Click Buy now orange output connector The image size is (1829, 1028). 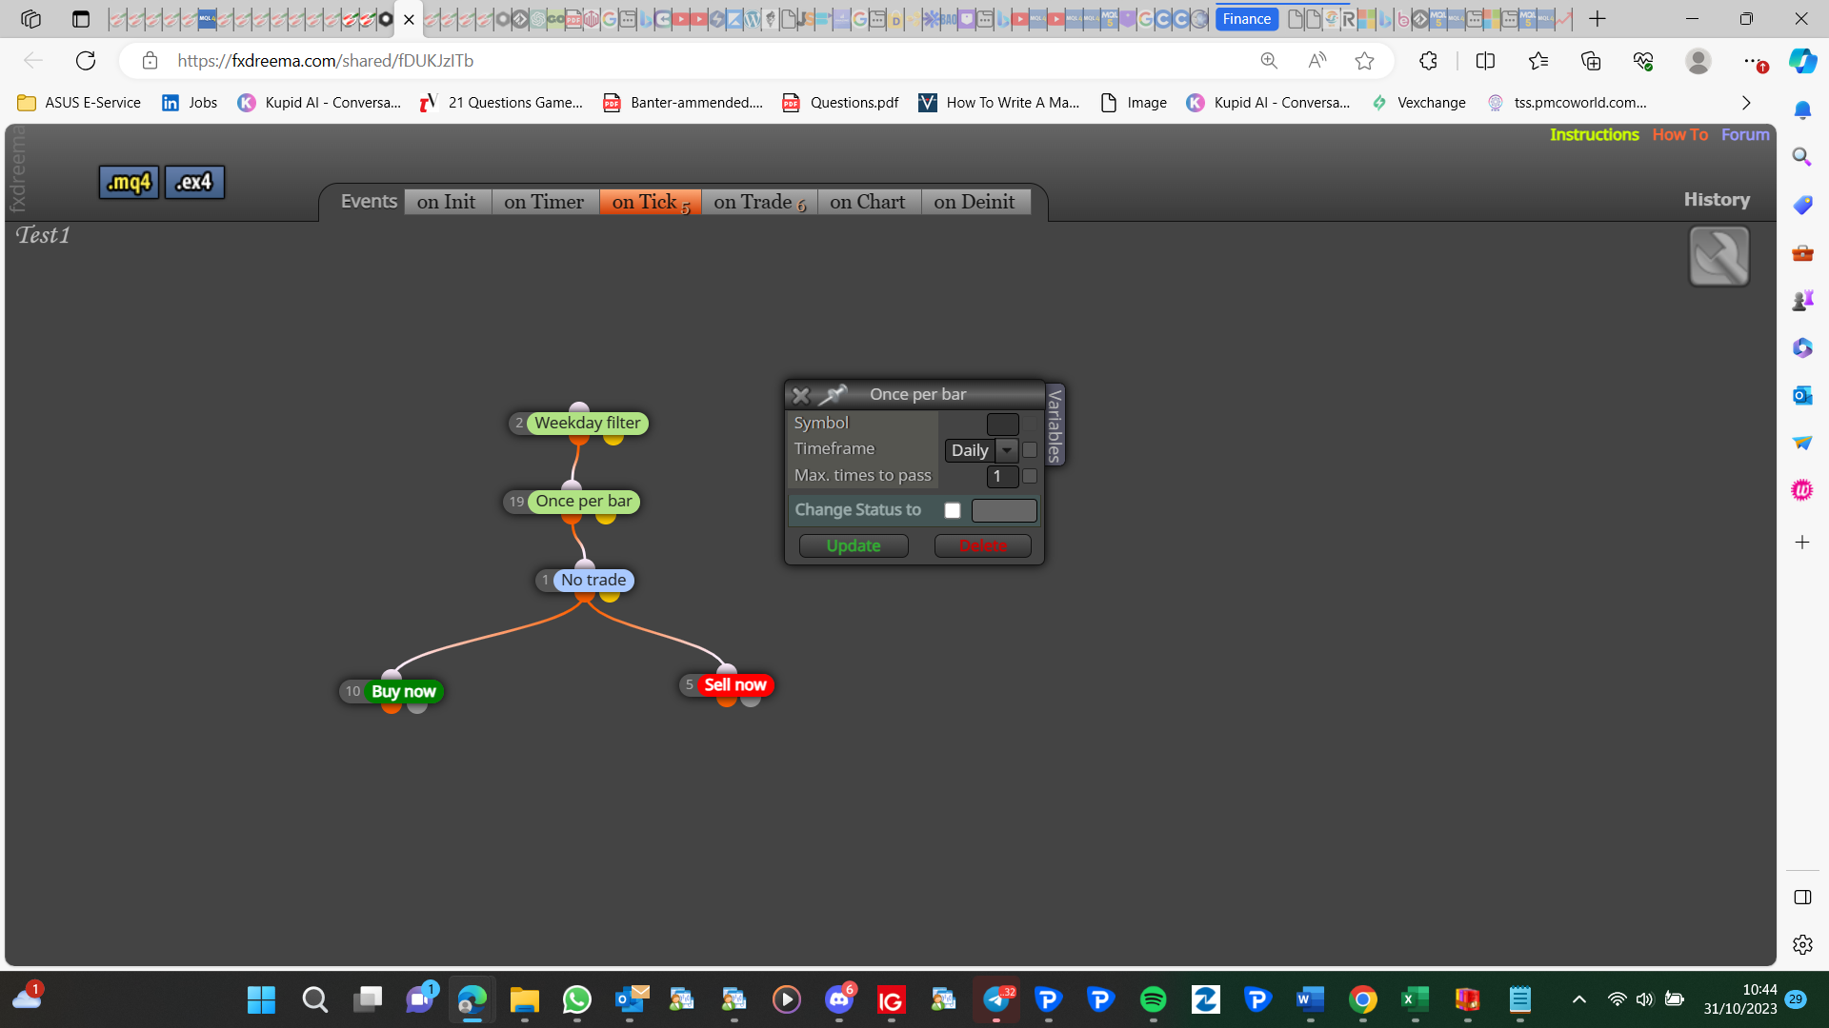click(392, 706)
